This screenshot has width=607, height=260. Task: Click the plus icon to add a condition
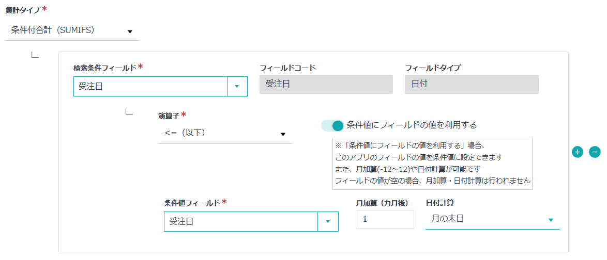click(x=578, y=152)
